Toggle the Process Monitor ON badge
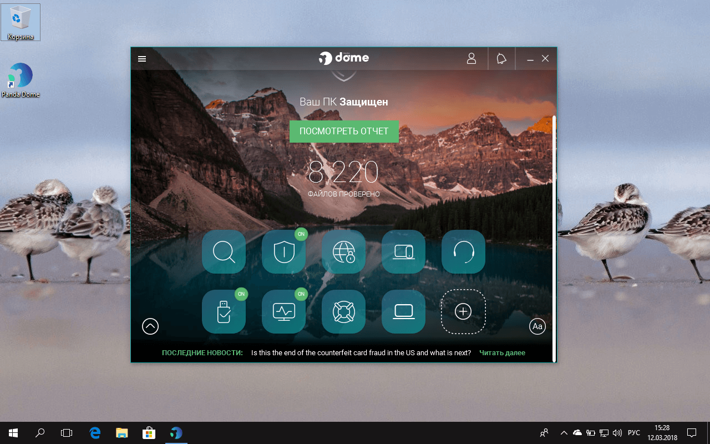 [301, 294]
